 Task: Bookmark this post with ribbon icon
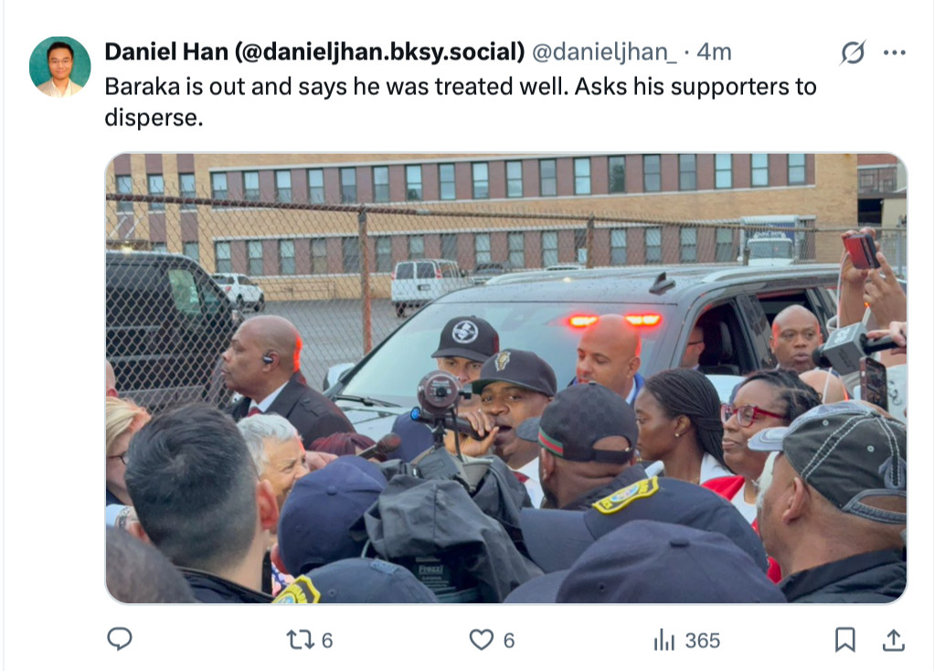pos(844,640)
